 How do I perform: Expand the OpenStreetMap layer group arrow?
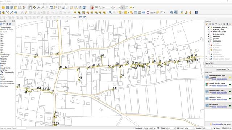click(206, 57)
